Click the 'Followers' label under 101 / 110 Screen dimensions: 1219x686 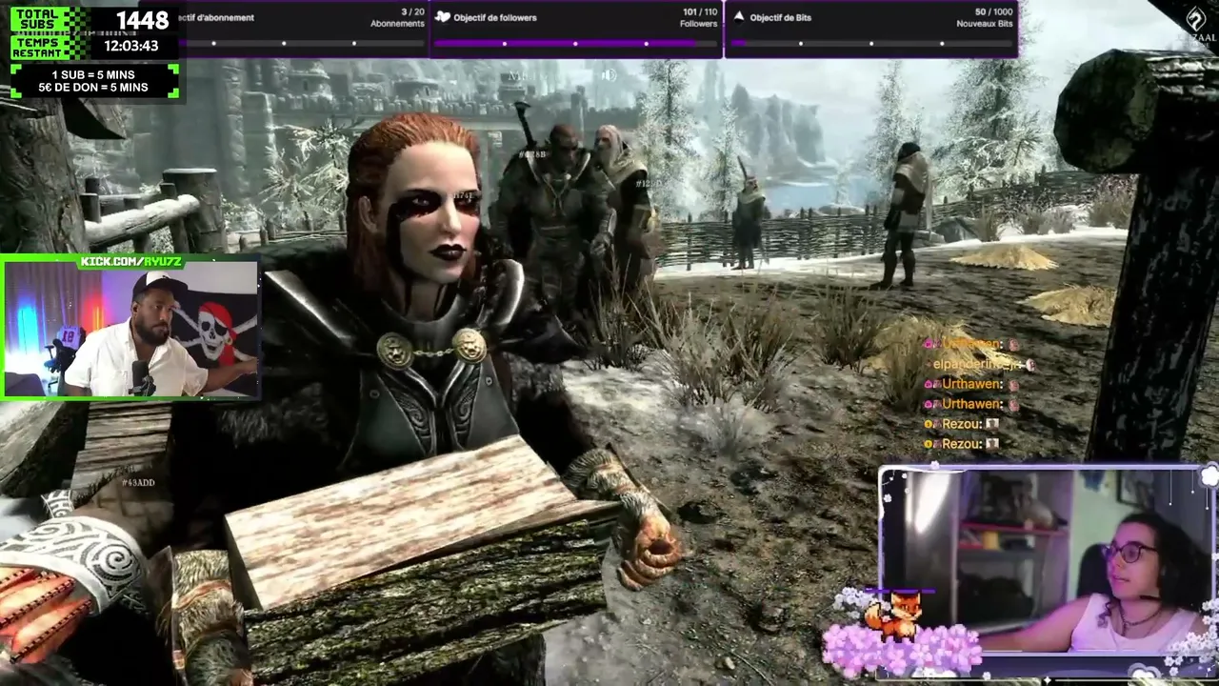(699, 24)
